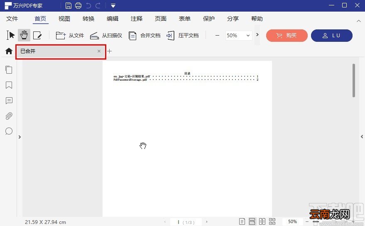Open the 文件 menu

12,19
